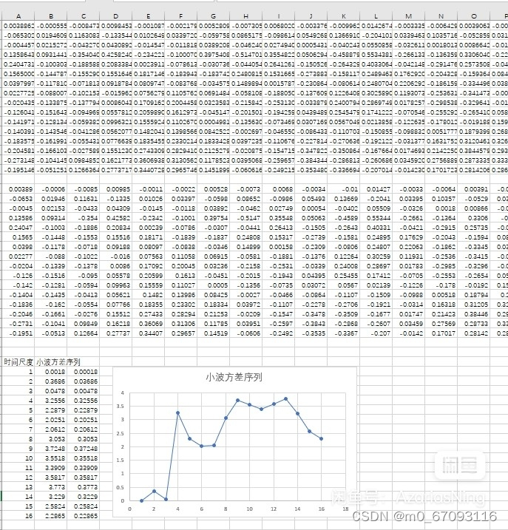Click chart's last data point at x=16

tap(322, 439)
